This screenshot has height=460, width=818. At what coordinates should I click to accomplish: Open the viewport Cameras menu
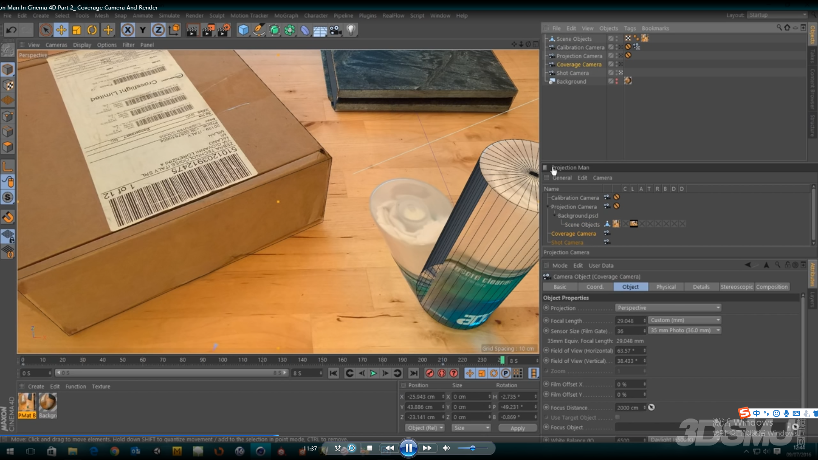(56, 45)
